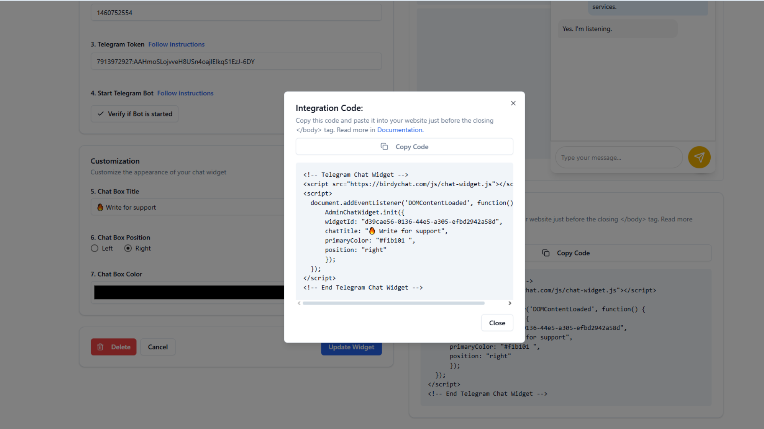The width and height of the screenshot is (764, 429).
Task: Click the Type your message input field
Action: [618, 157]
